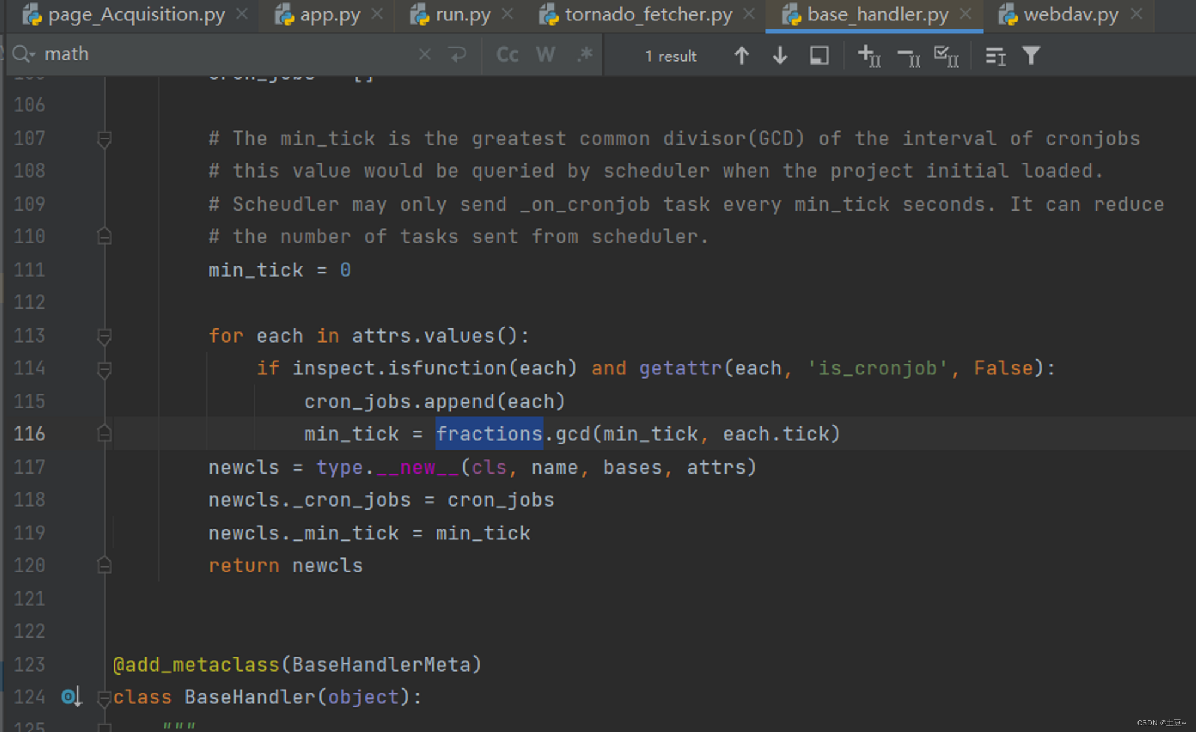Open search history dropdown magnifier
The width and height of the screenshot is (1196, 732).
(x=23, y=54)
